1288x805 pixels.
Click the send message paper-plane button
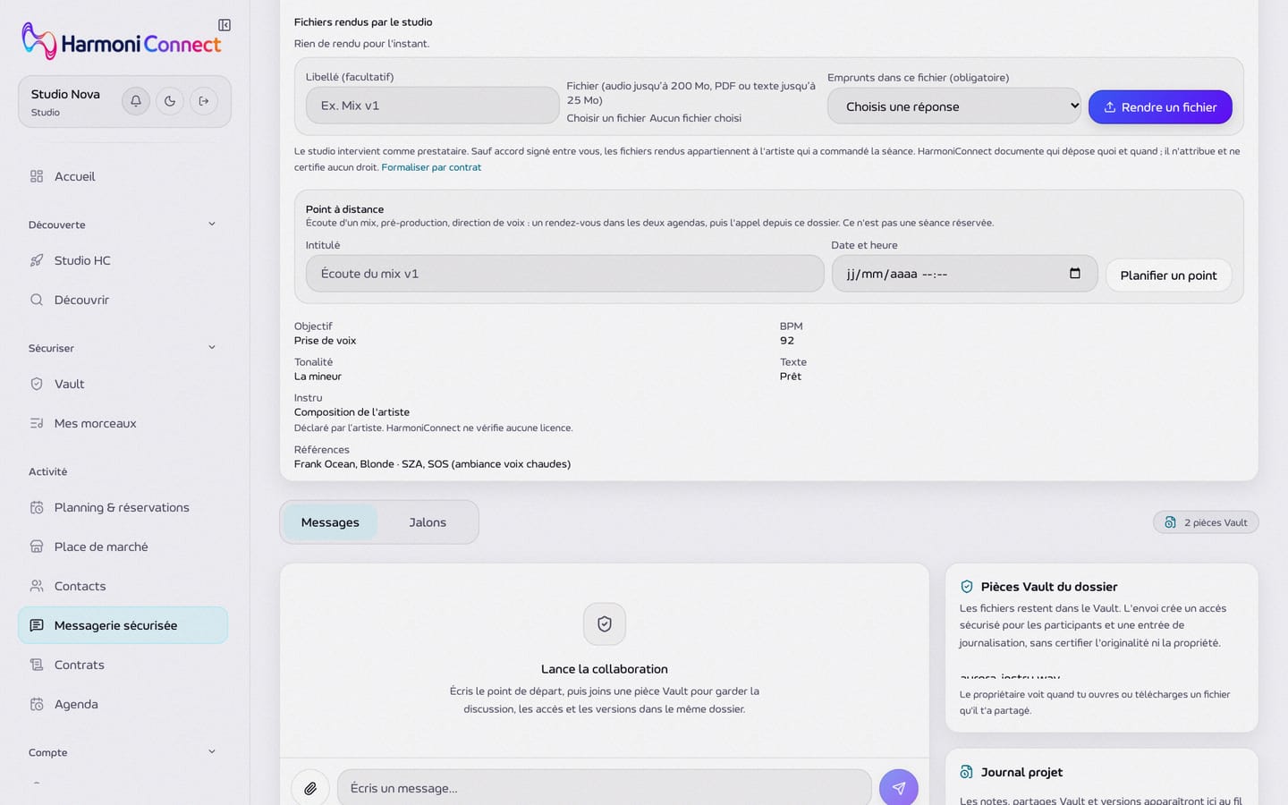pos(899,788)
